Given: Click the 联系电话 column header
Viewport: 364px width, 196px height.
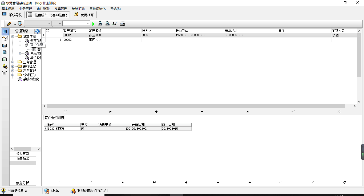Looking at the screenshot, I should [x=199, y=31].
